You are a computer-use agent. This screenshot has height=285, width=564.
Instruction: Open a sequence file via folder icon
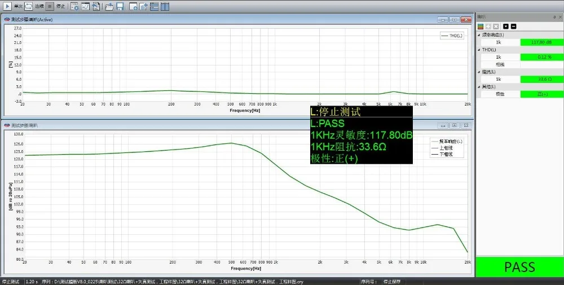point(109,6)
